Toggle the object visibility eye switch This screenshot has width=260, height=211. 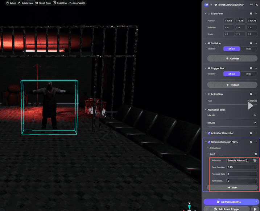click(207, 5)
